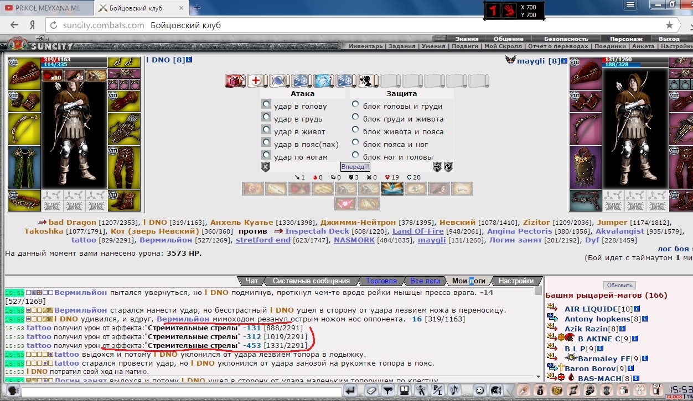Click player name 'B AKINE C' in list

coord(599,339)
